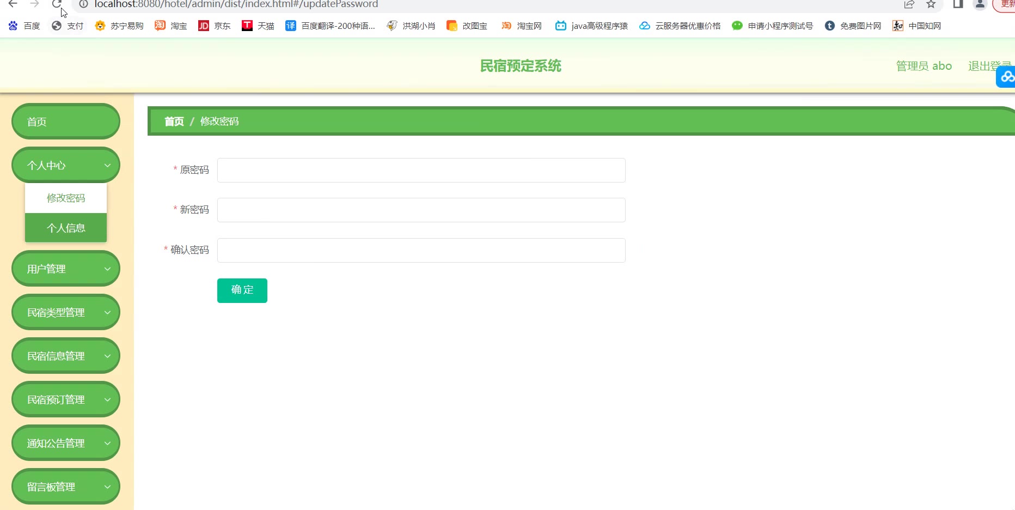Screen dimensions: 1015x510
Task: Open the 洪湖小肖 bookmark
Action: [411, 26]
